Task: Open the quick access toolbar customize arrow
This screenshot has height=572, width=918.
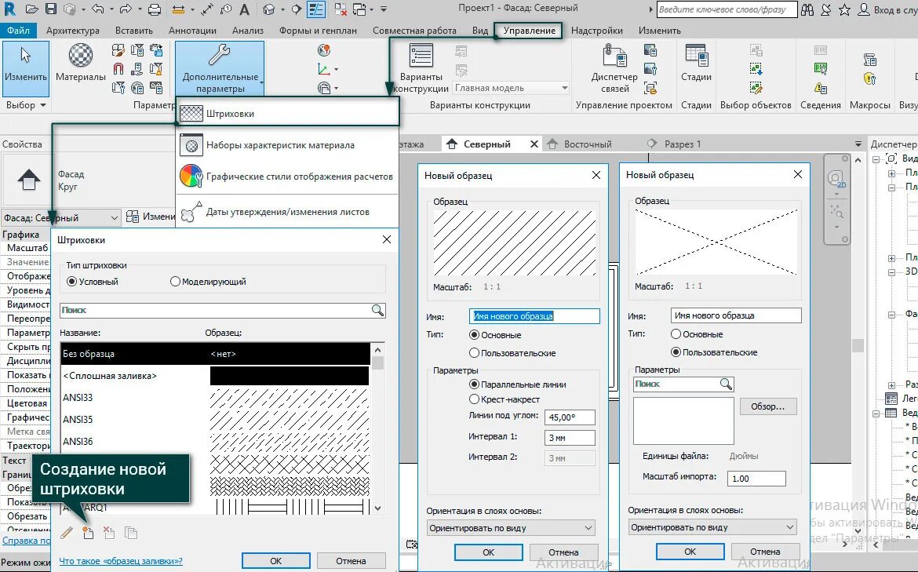Action: click(x=384, y=9)
